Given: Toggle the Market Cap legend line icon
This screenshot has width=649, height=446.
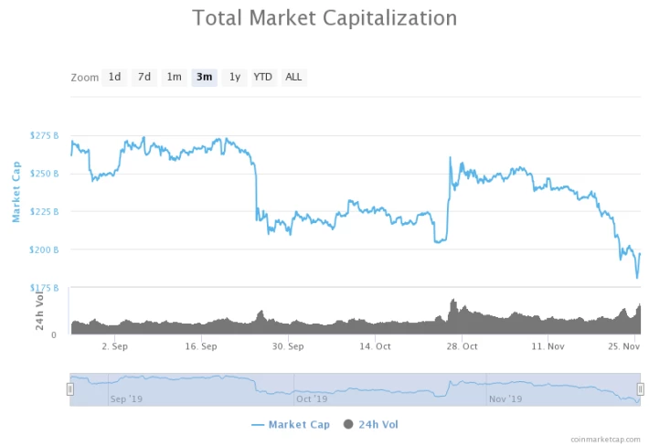Looking at the screenshot, I should pos(258,425).
